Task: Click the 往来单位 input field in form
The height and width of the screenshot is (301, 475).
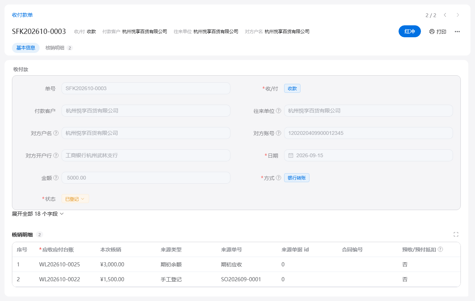Action: pyautogui.click(x=368, y=111)
